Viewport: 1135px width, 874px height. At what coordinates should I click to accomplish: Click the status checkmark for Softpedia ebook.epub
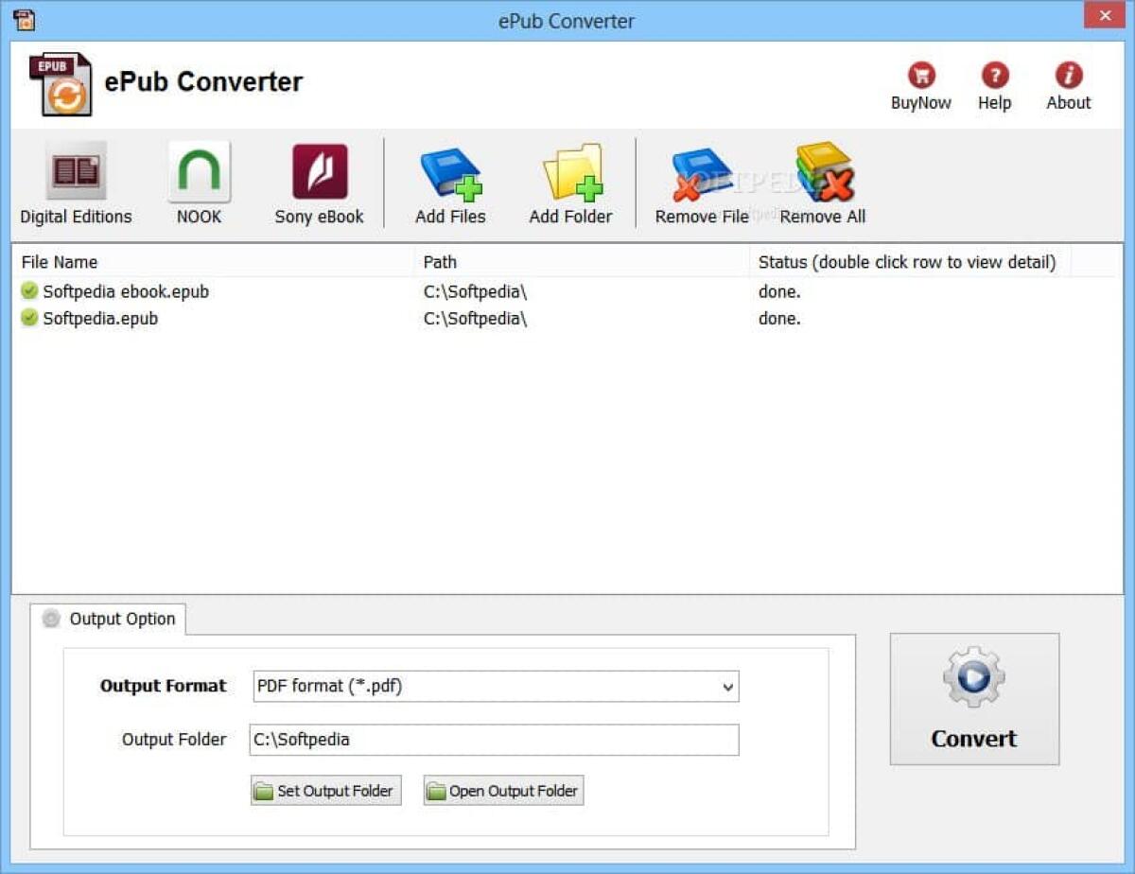coord(29,291)
